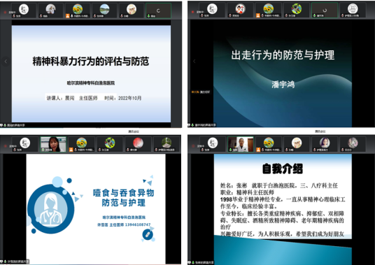Viewport: 375px width, 265px height.
Task: Select the man-in-white-coat video thumbnail above 自我介绍
Action: pos(241,144)
